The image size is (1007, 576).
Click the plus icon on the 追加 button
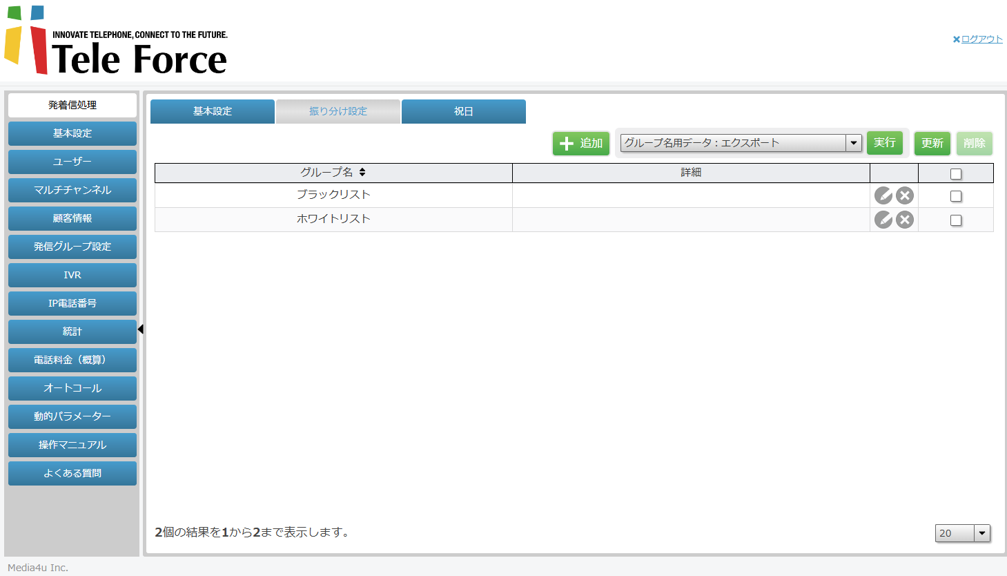(566, 143)
